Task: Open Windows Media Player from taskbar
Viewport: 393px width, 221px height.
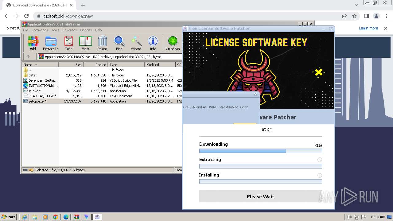Action: click(45, 217)
